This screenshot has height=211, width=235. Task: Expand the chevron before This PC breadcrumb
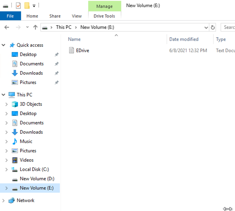click(51, 27)
